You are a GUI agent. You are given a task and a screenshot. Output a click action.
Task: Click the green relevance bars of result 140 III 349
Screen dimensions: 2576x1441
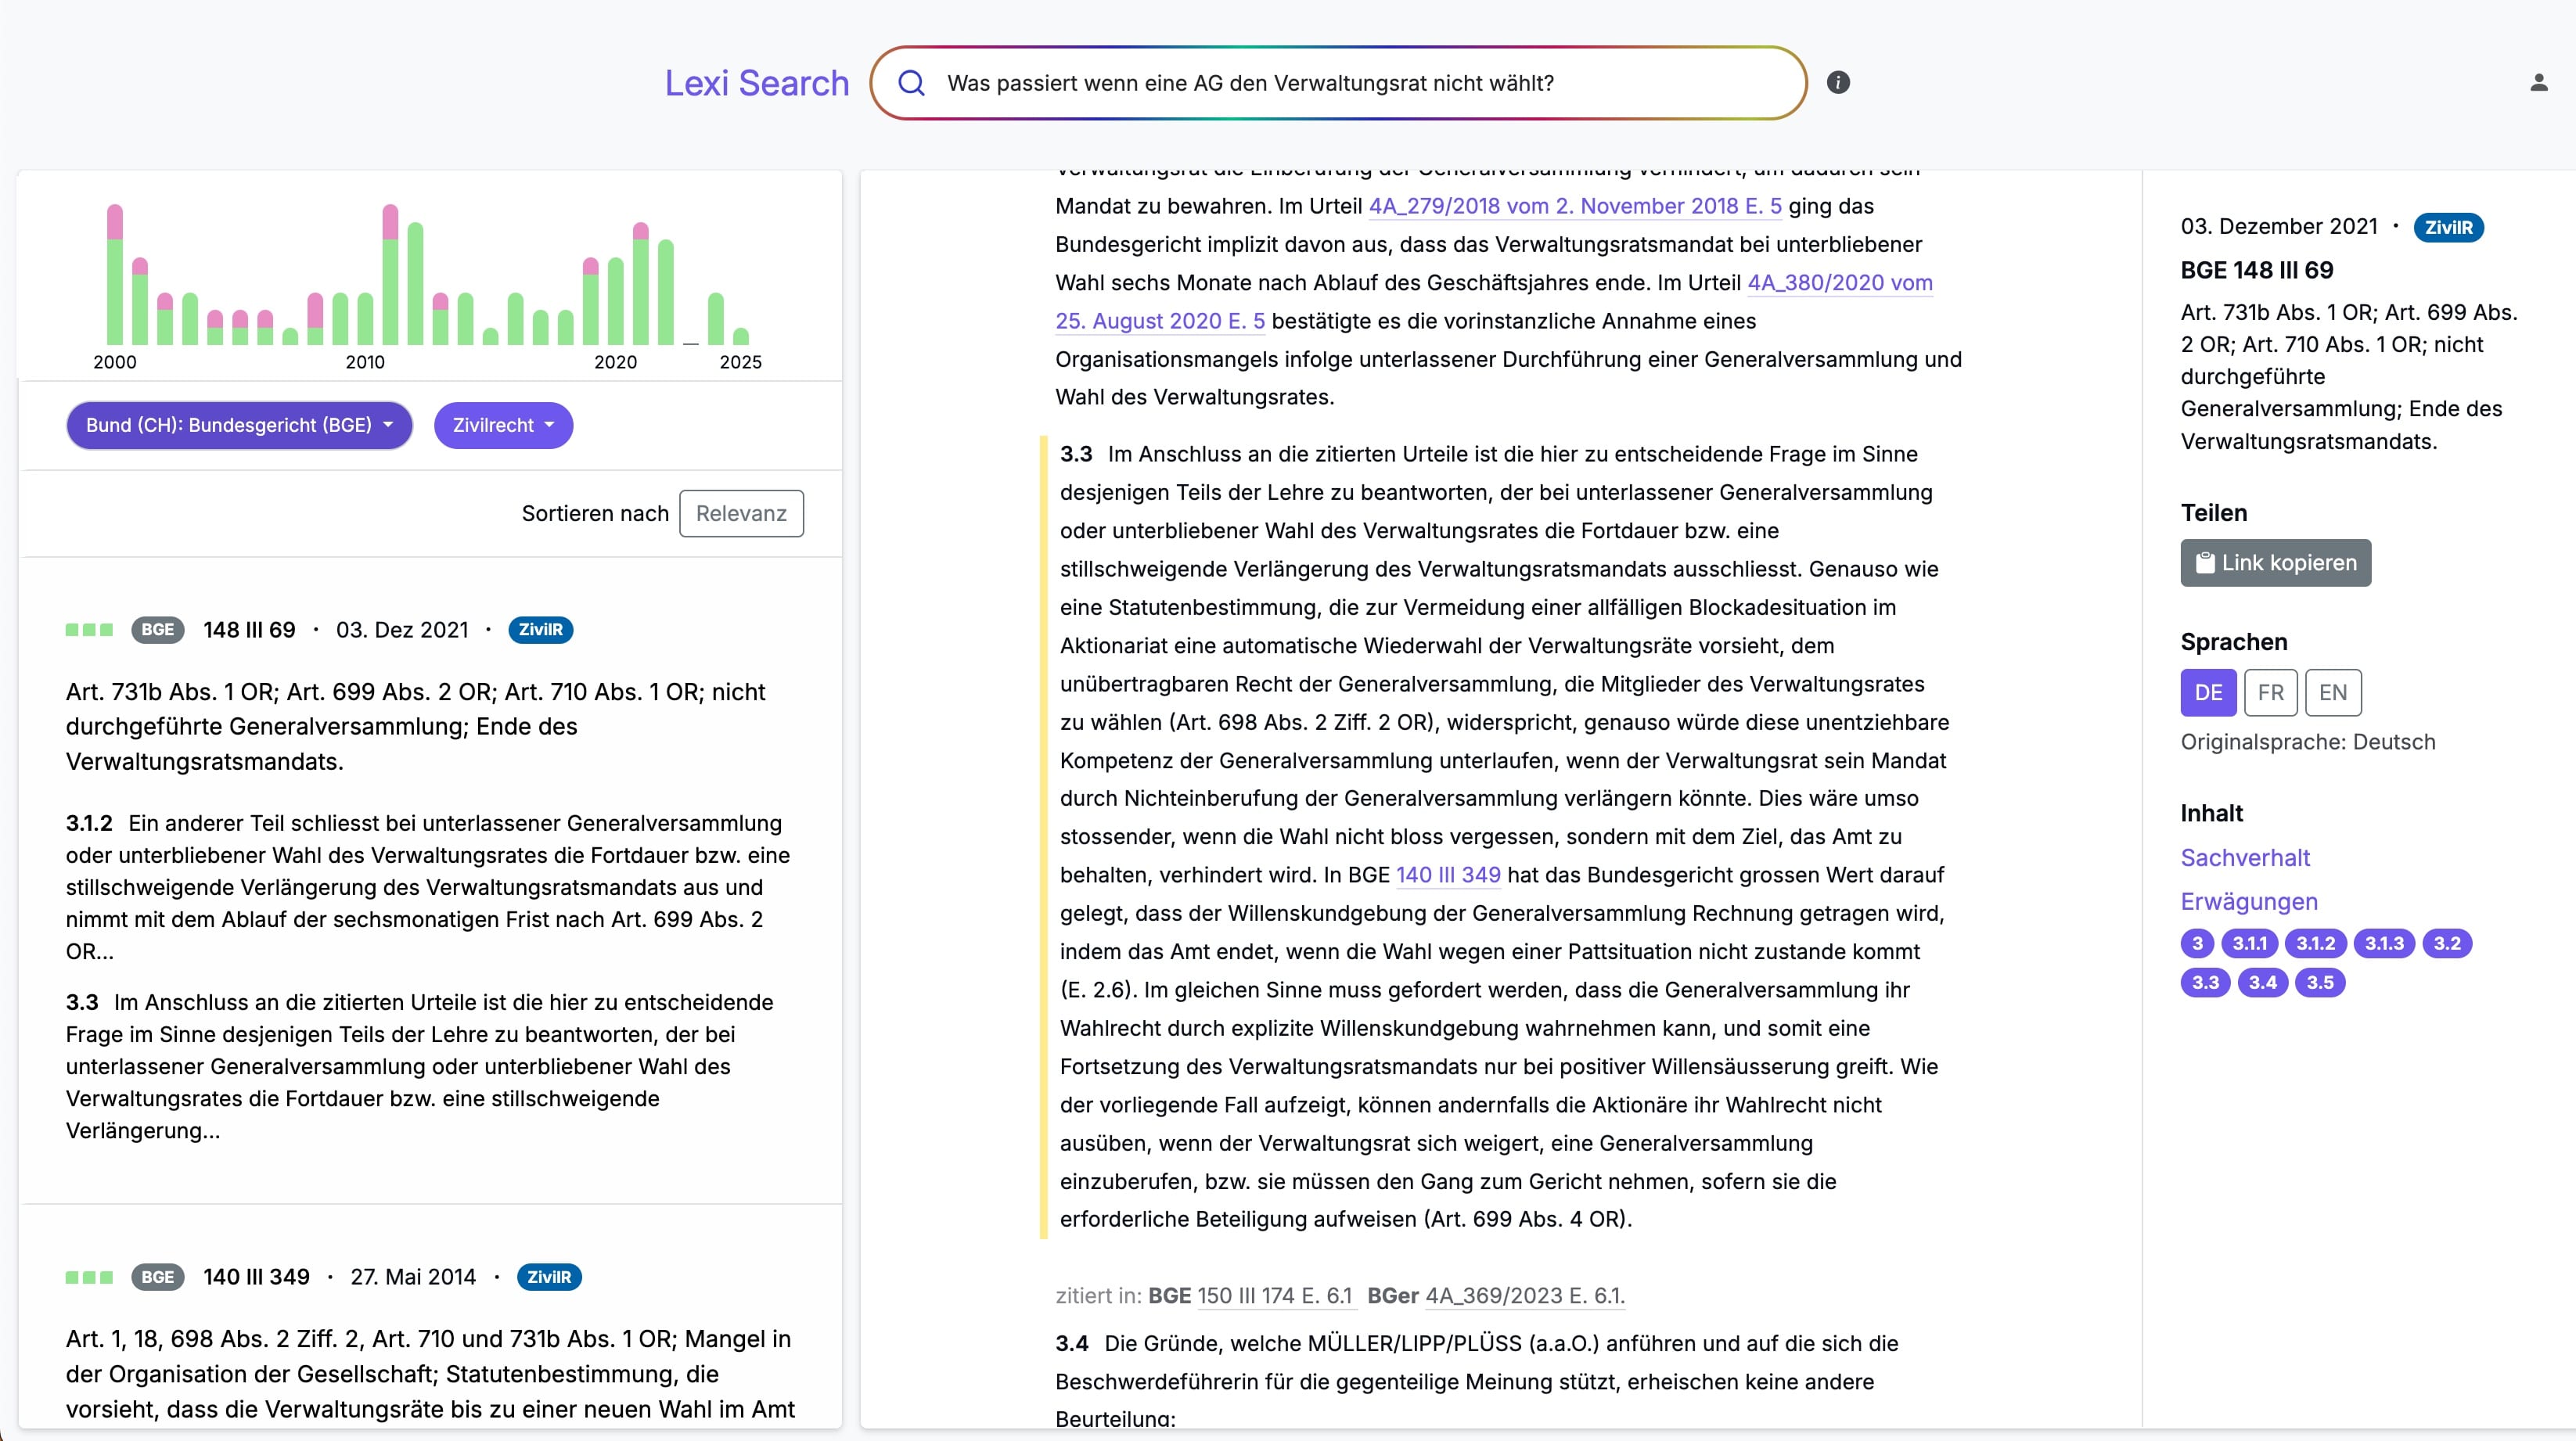(89, 1277)
